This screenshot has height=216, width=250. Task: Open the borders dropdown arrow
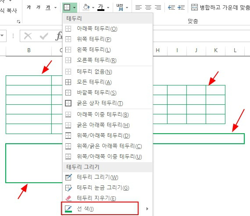pos(75,7)
